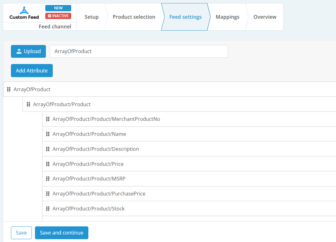Select the ArrayOfProduct root tree row
This screenshot has width=336, height=242.
point(170,89)
